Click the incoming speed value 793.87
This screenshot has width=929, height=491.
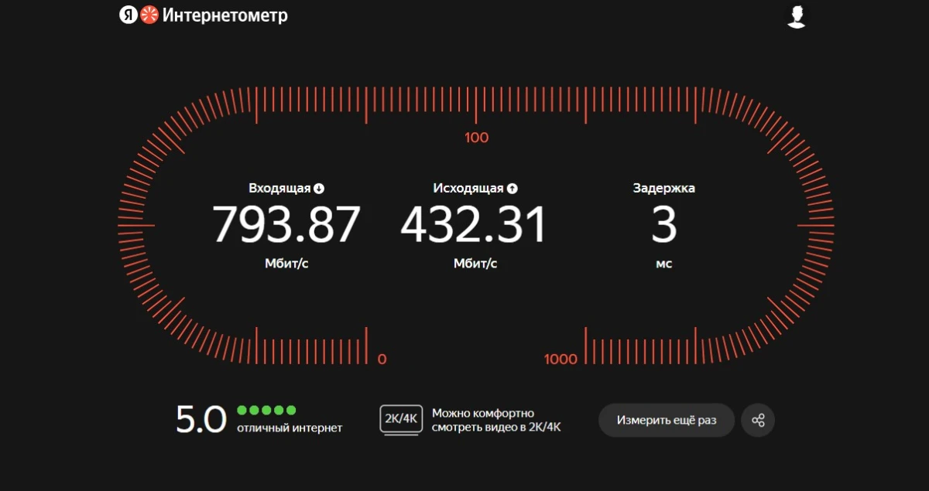[286, 225]
